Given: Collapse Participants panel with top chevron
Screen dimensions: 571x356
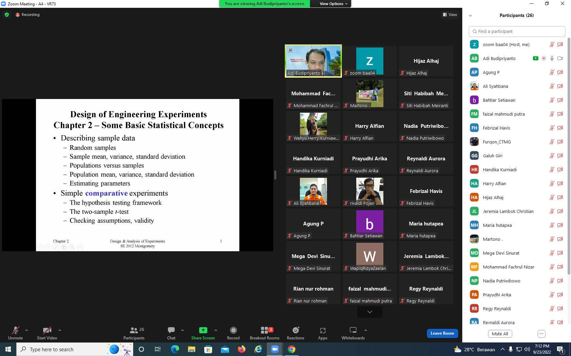Looking at the screenshot, I should (470, 16).
